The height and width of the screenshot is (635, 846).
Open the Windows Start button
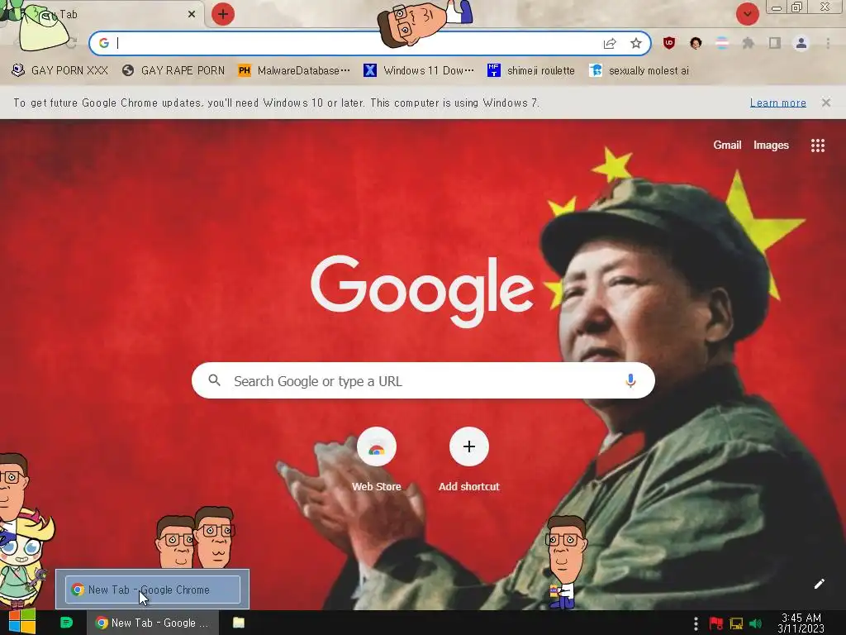[22, 622]
